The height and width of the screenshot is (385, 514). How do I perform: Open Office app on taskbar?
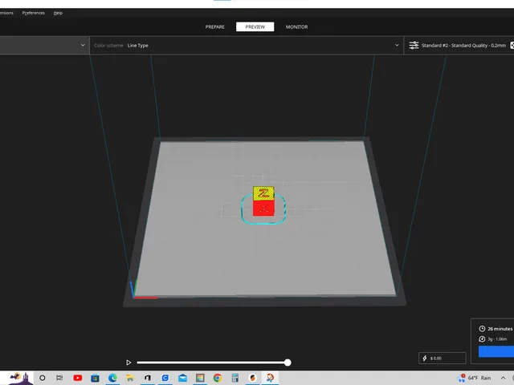pos(148,378)
